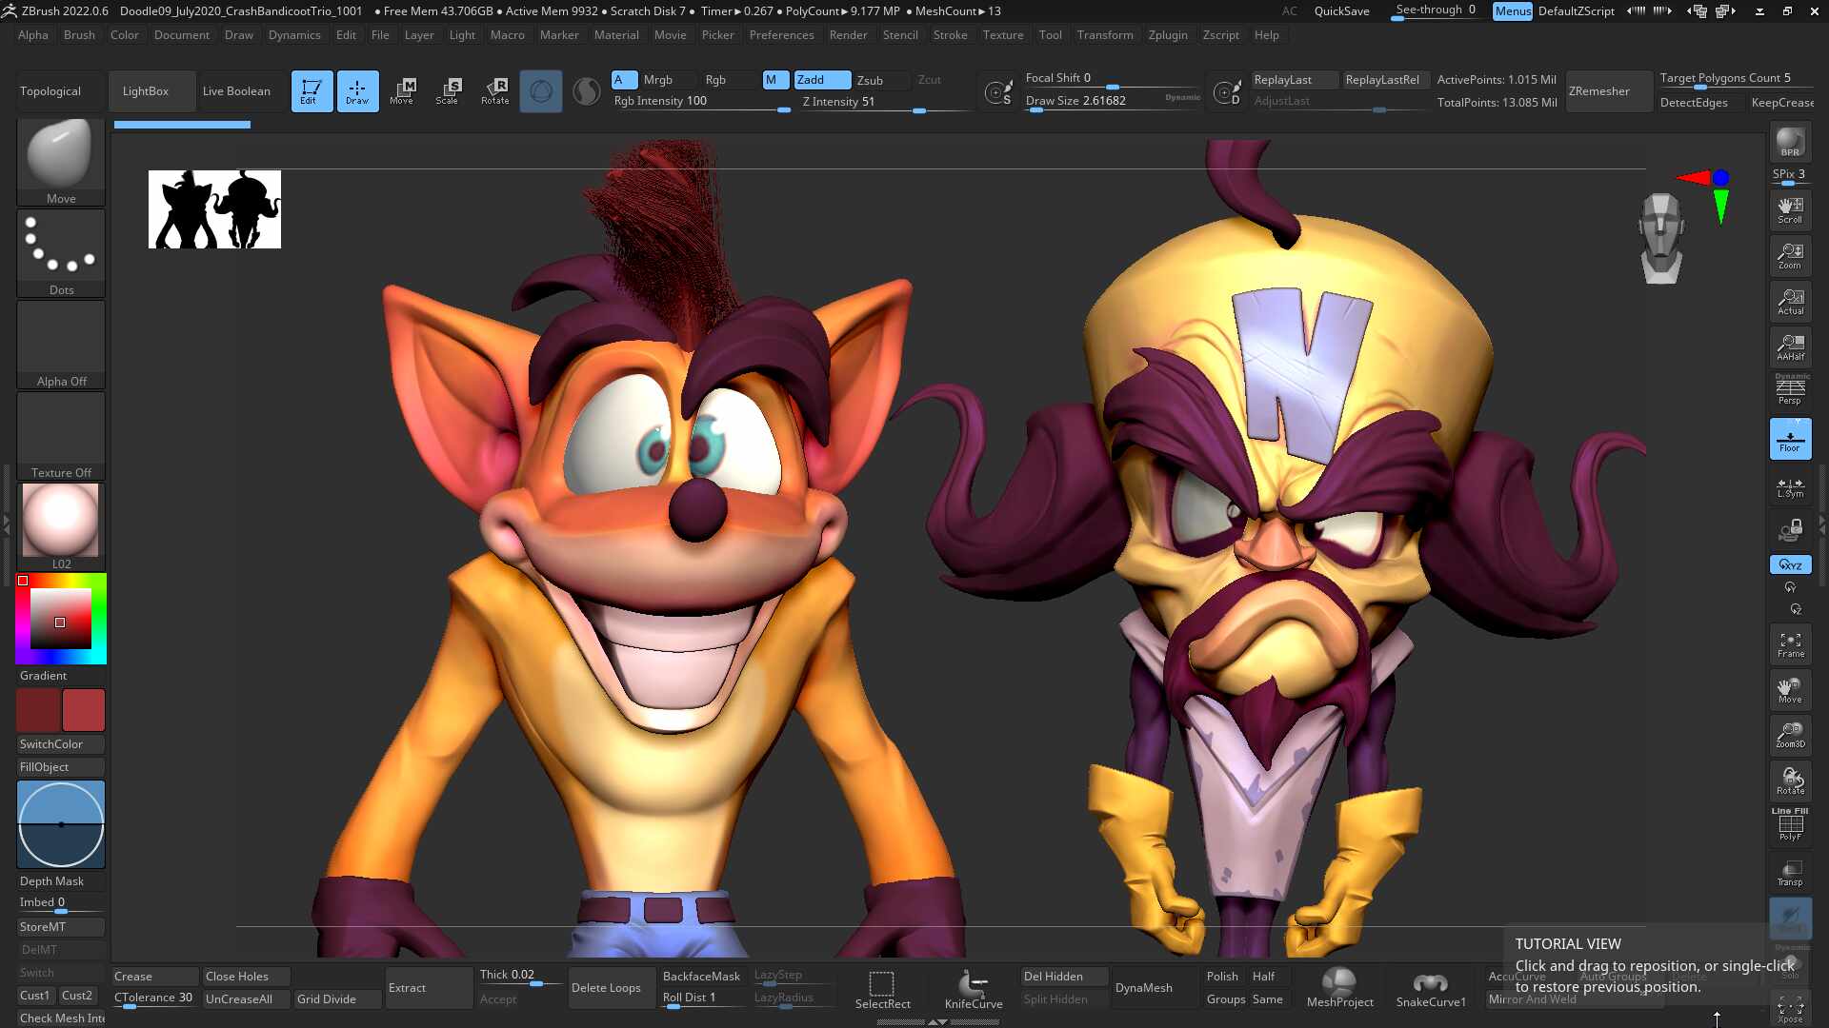Click the BPR render icon
Screen dimensions: 1829x1028
pos(1790,142)
